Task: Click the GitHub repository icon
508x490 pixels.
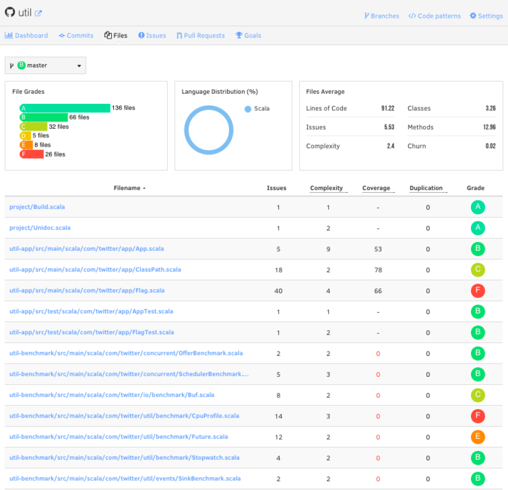Action: tap(8, 13)
